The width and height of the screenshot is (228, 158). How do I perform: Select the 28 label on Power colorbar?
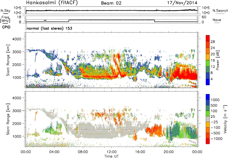coord(213,42)
